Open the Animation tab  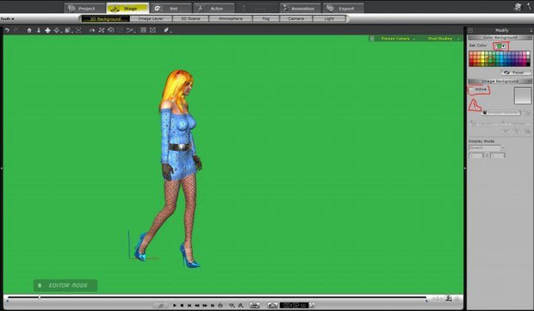[300, 8]
